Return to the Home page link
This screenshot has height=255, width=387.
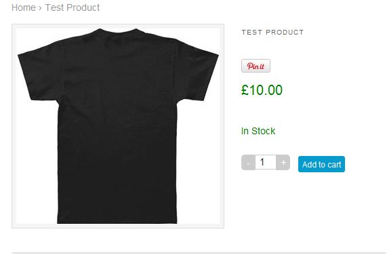coord(24,7)
